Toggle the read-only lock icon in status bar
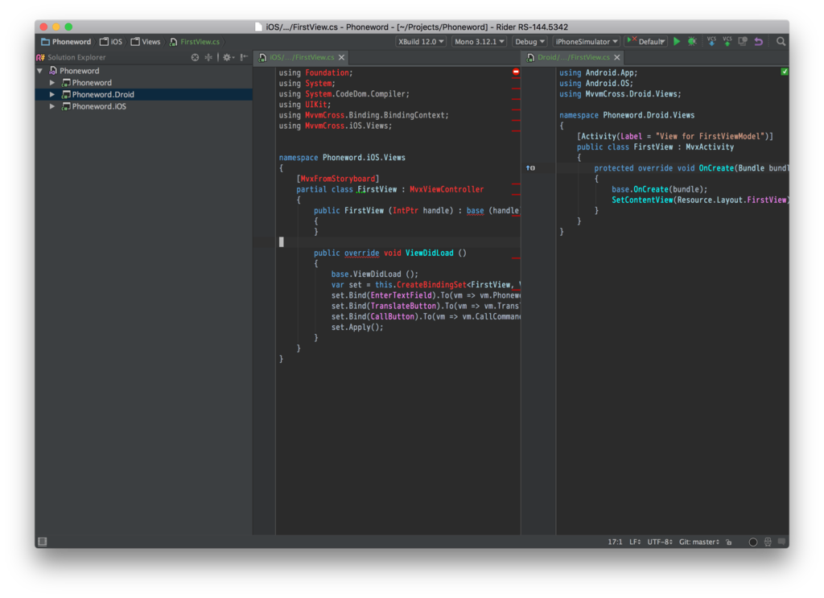 tap(729, 542)
